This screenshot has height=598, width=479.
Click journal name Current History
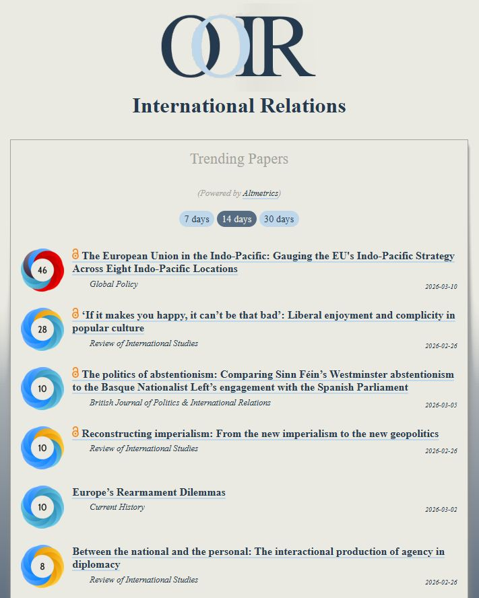click(117, 507)
